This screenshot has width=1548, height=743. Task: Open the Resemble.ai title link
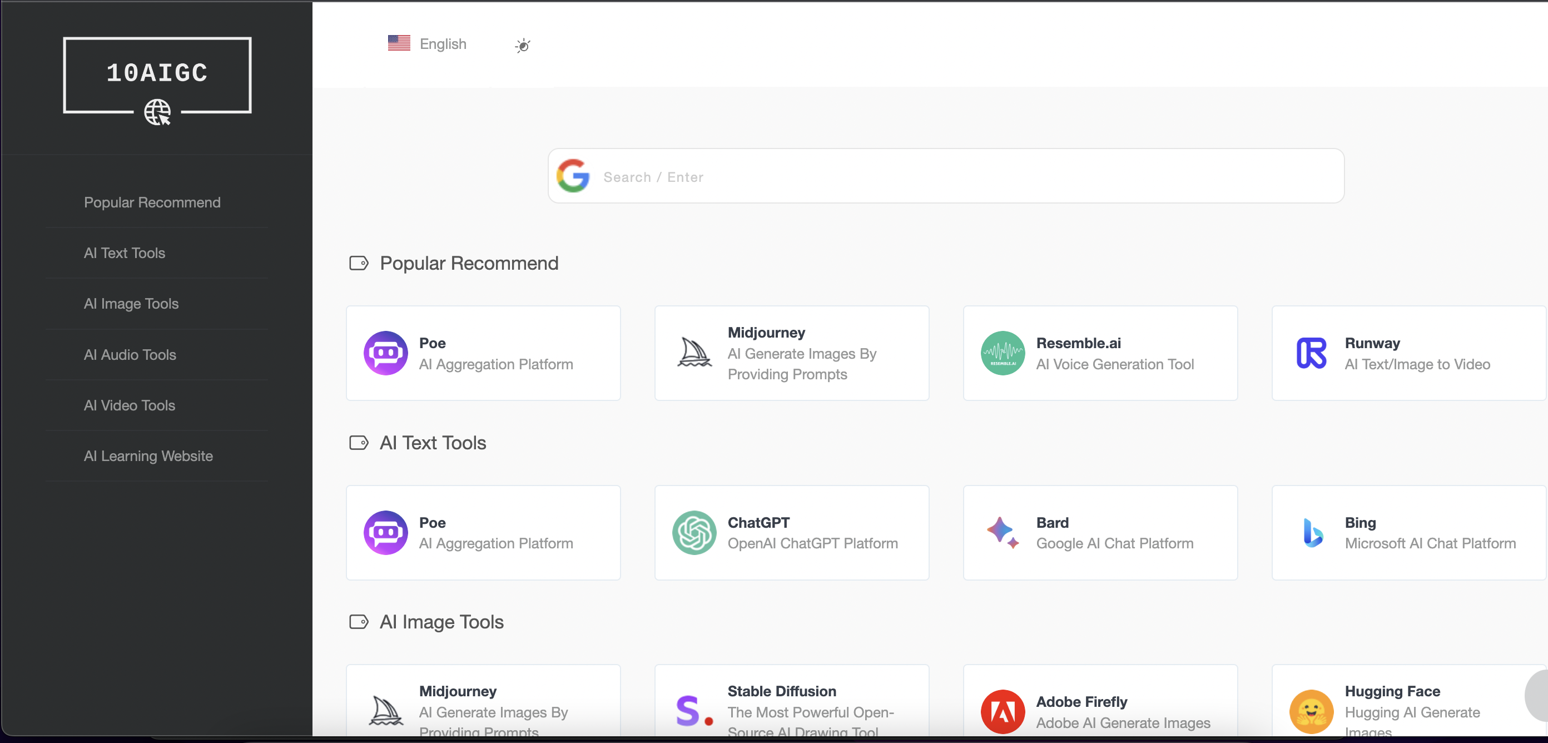[x=1079, y=343]
